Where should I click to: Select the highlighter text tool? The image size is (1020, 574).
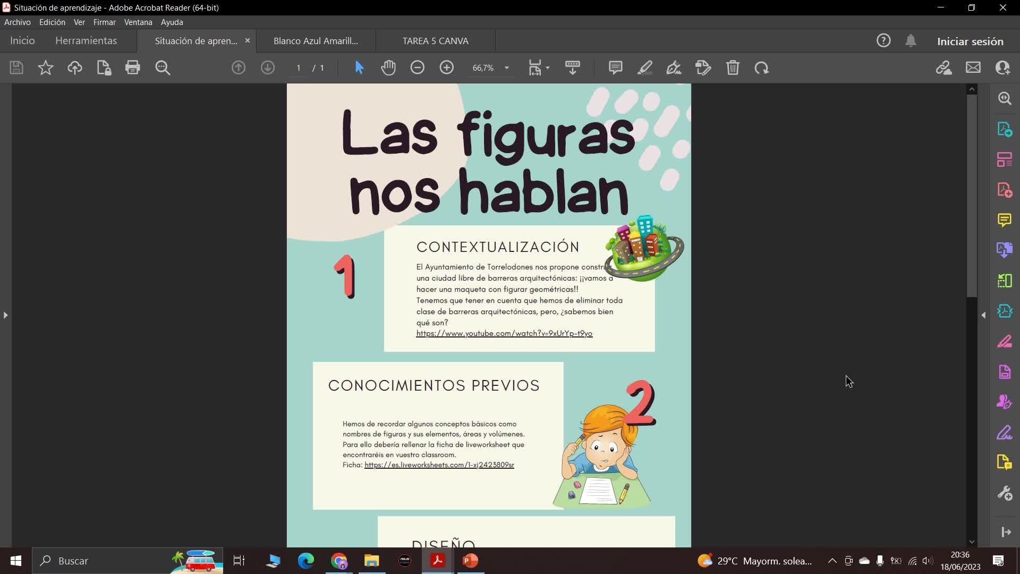tap(644, 67)
